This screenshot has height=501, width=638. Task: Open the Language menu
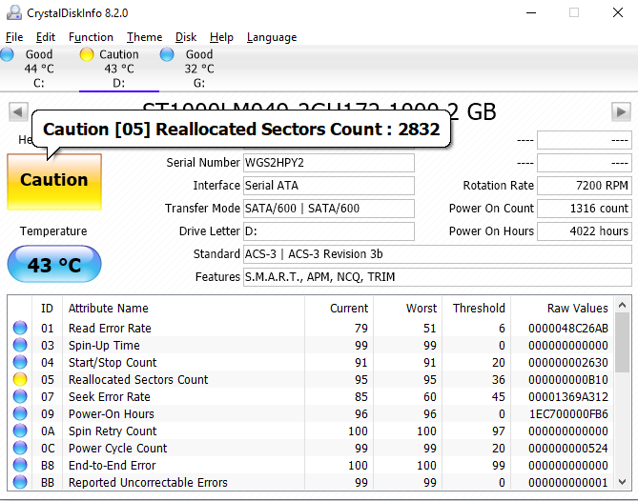pos(272,37)
